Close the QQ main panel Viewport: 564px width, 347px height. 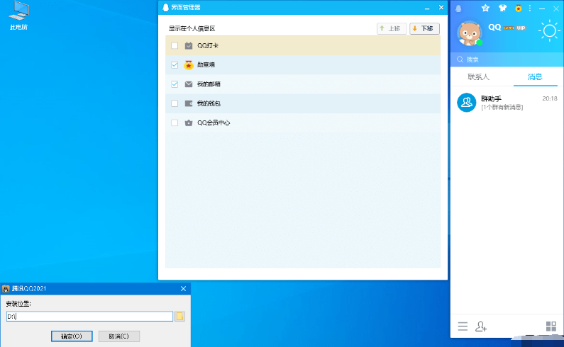[556, 8]
